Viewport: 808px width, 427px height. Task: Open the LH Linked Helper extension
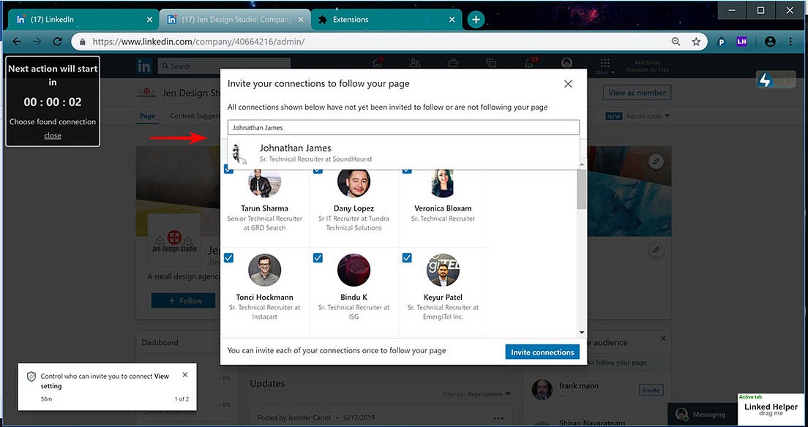[x=741, y=42]
